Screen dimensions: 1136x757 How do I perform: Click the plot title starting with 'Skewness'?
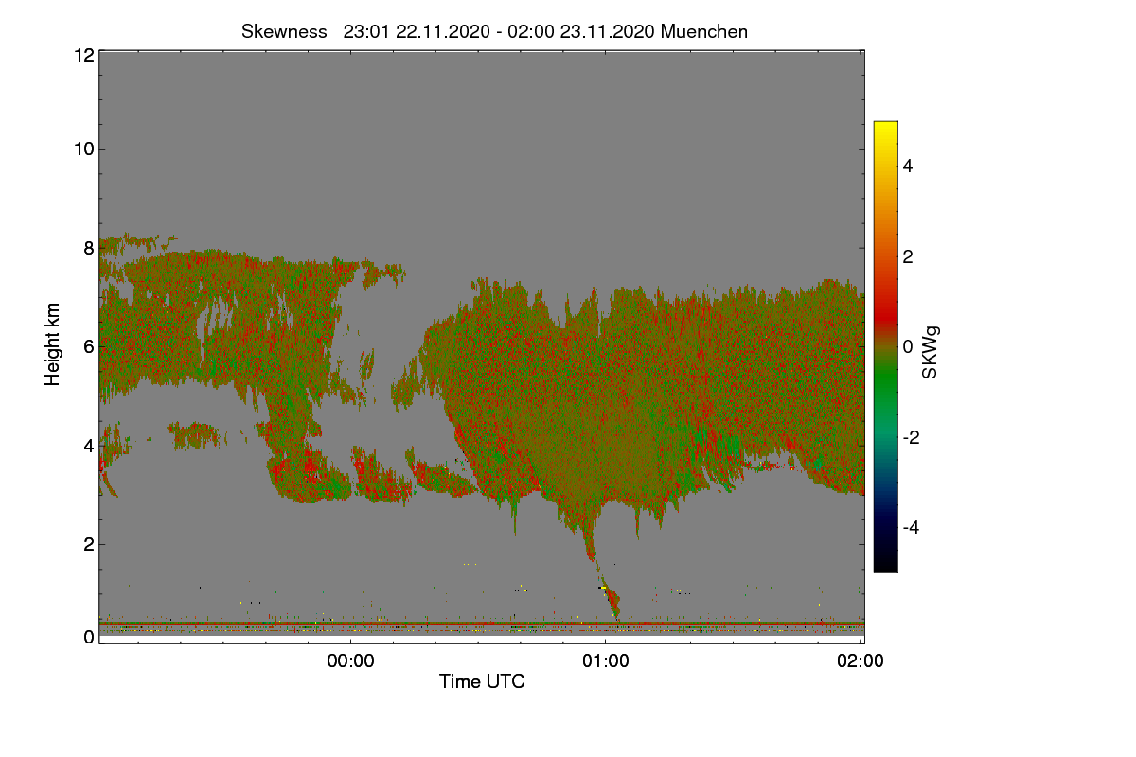tap(494, 31)
